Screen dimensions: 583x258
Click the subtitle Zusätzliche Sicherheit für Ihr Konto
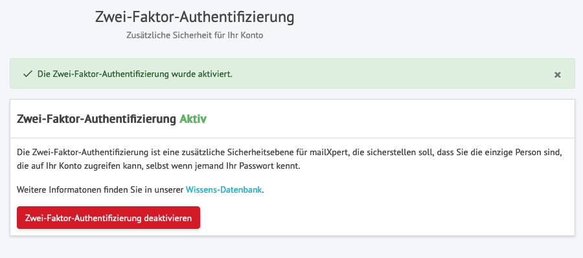coord(195,36)
